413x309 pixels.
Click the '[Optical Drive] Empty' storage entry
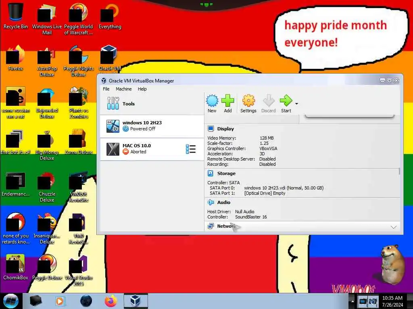point(265,193)
